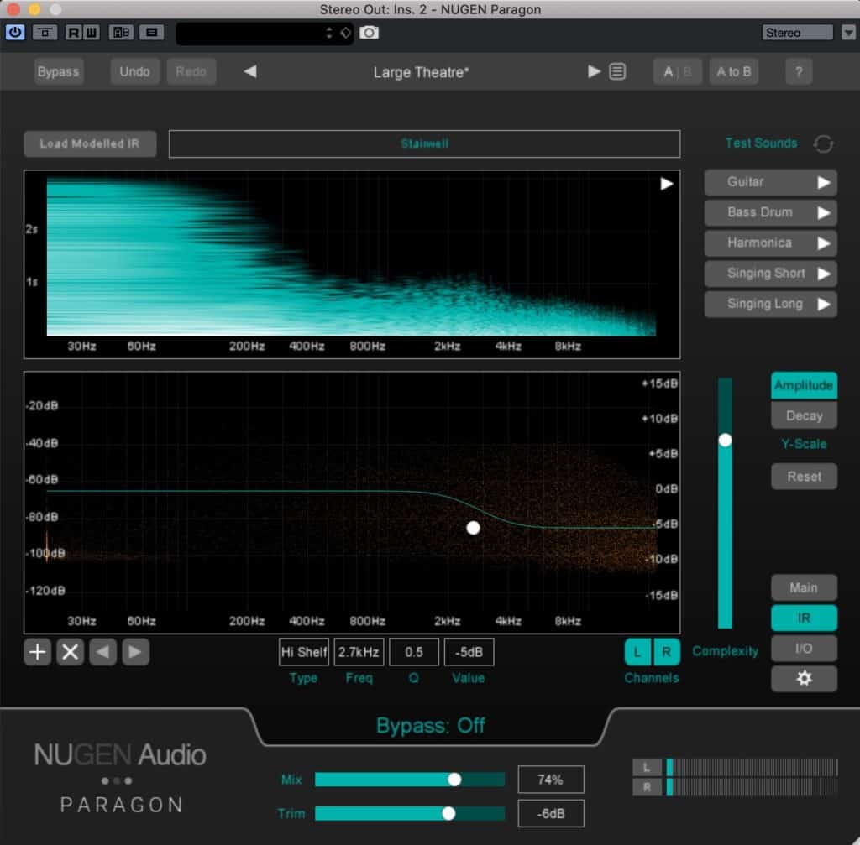Image resolution: width=860 pixels, height=845 pixels.
Task: Enable Read automation R button
Action: pos(73,33)
